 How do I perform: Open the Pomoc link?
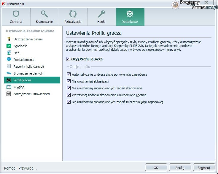9,168
